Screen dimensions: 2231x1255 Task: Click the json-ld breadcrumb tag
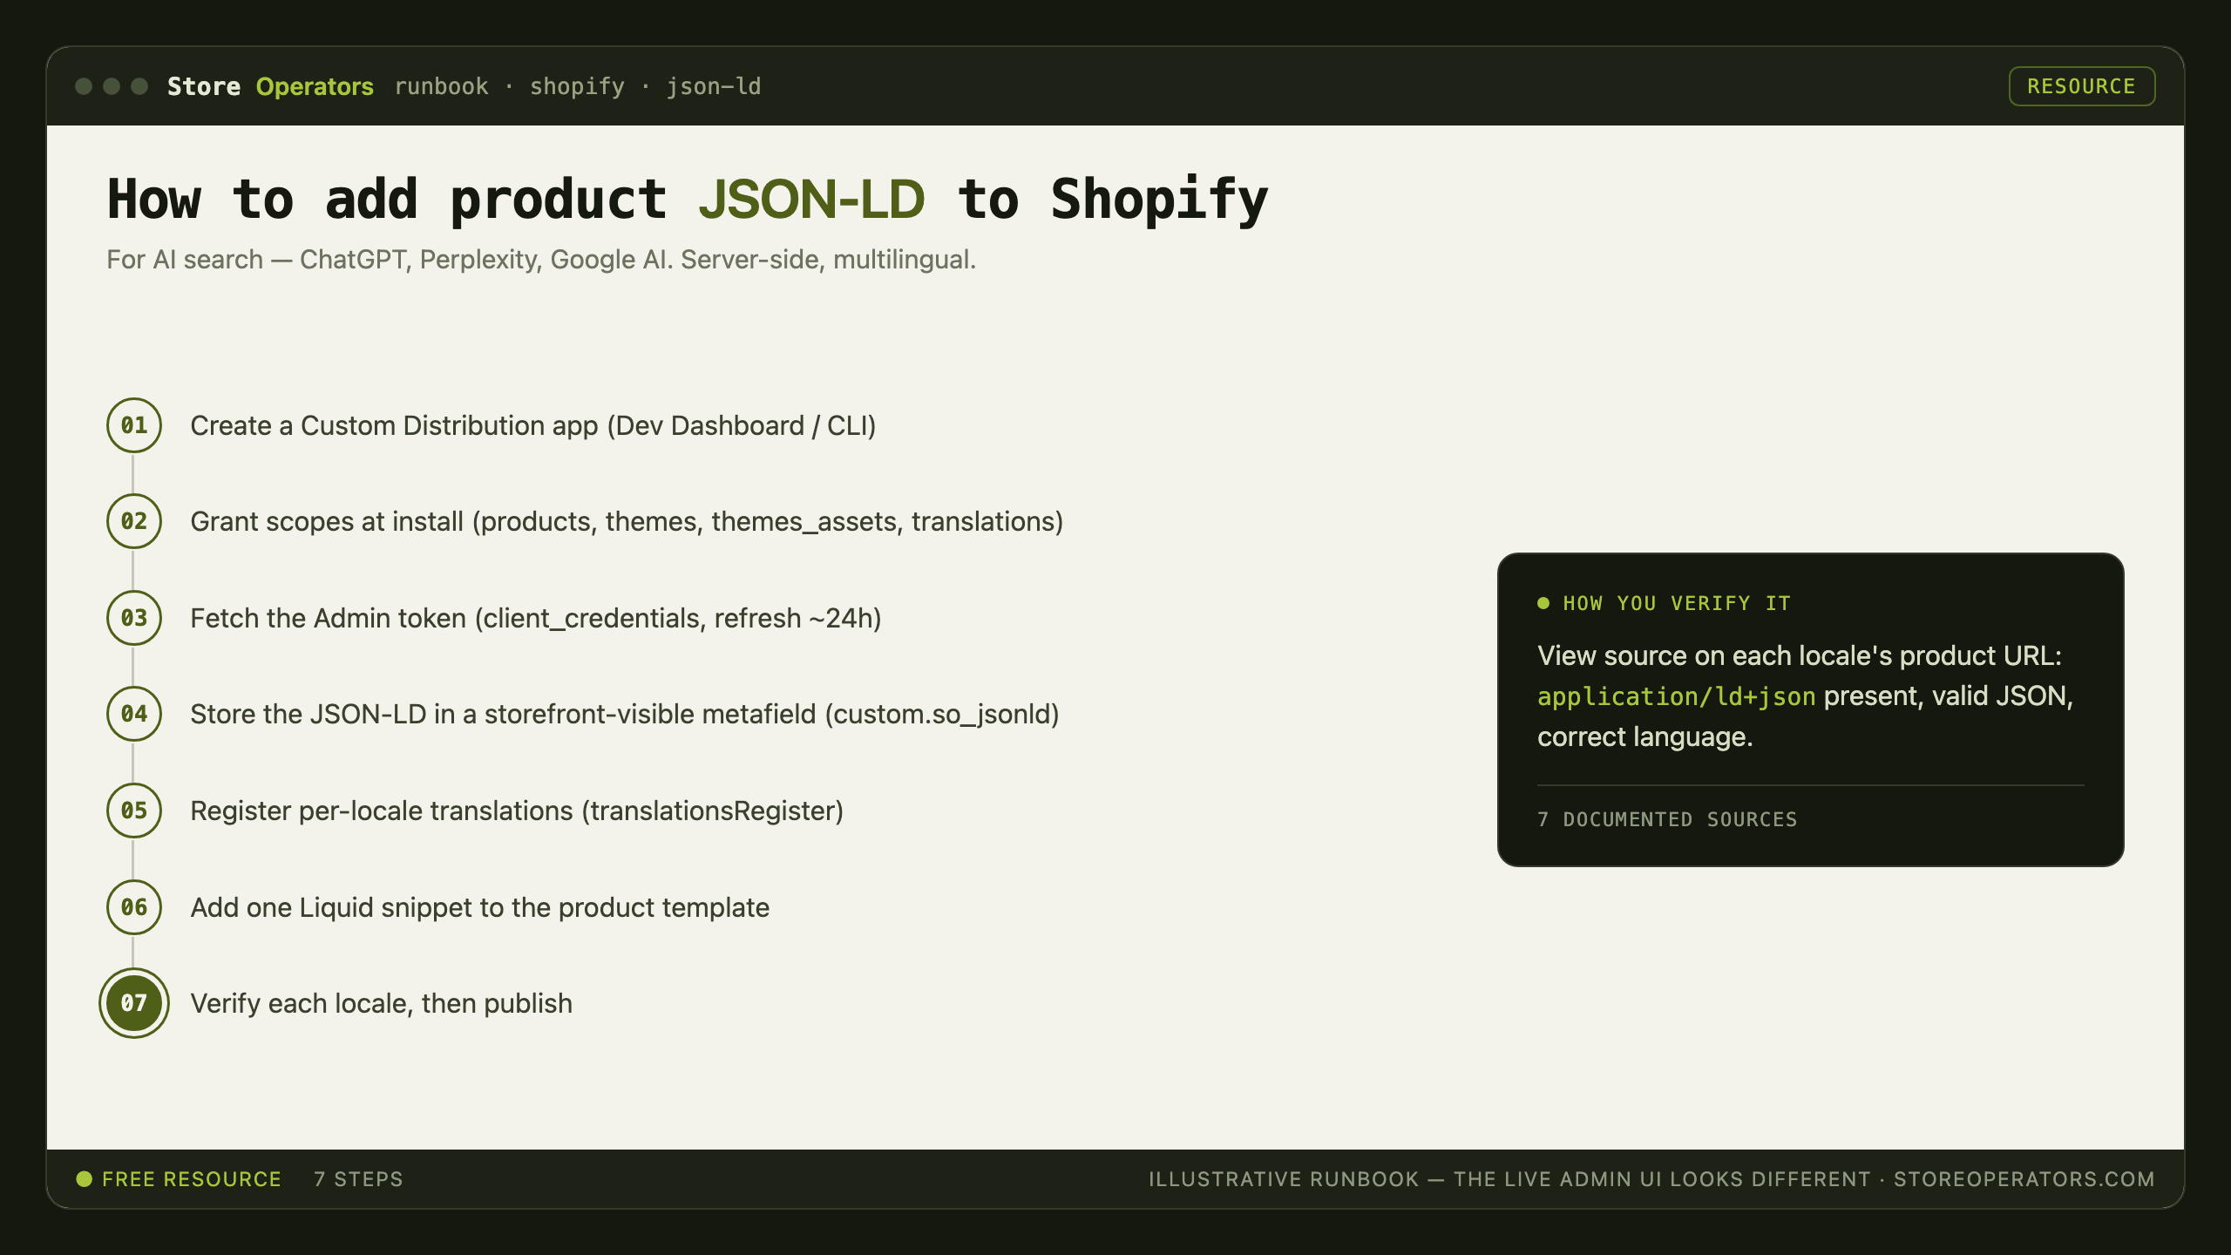714,86
